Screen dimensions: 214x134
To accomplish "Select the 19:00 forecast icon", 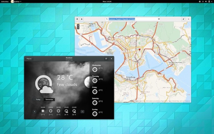I will click(66, 111).
